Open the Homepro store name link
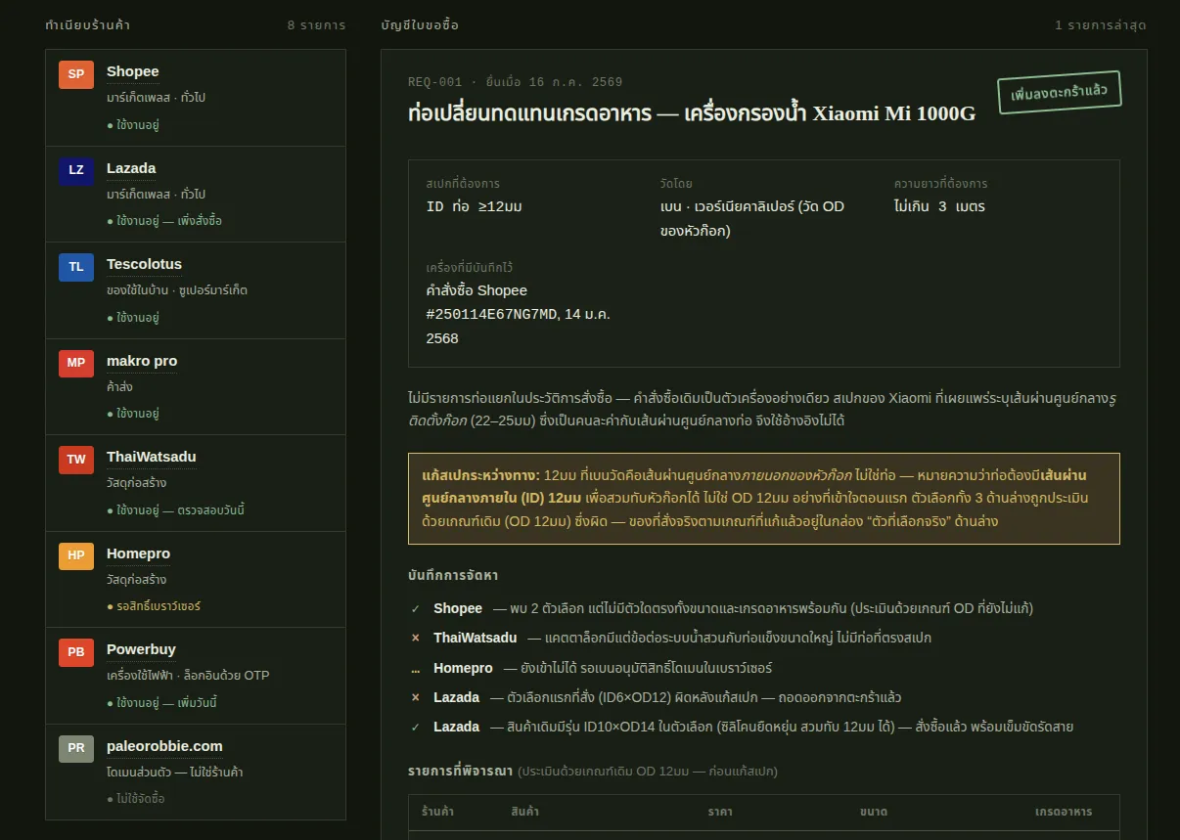This screenshot has width=1180, height=840. click(138, 553)
